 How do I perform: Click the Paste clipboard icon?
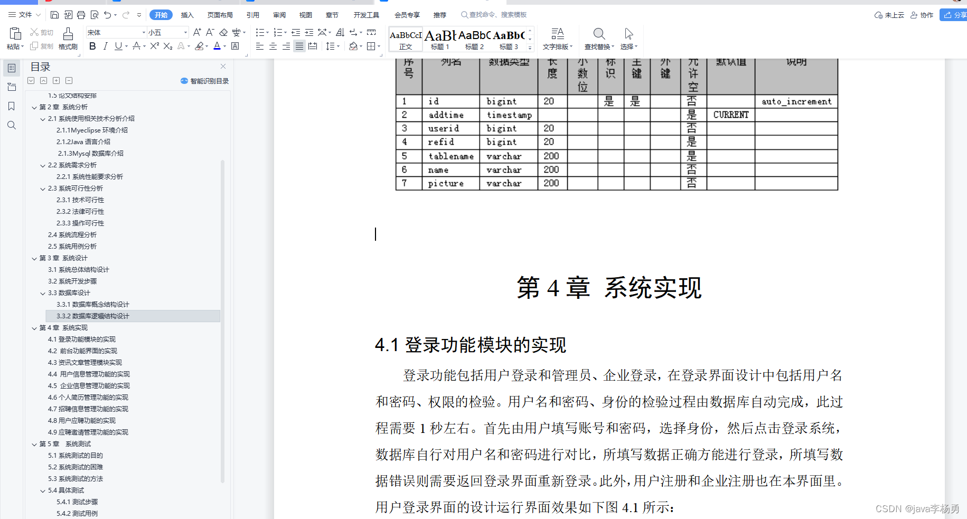pos(15,34)
